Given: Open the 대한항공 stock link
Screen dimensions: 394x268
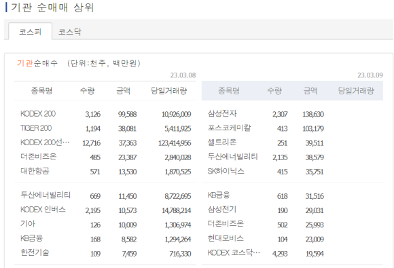Looking at the screenshot, I should click(x=35, y=171).
